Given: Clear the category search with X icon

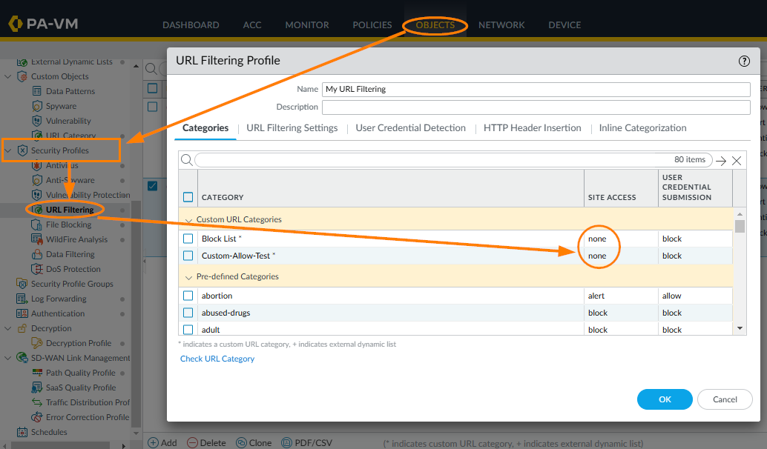Looking at the screenshot, I should [737, 160].
